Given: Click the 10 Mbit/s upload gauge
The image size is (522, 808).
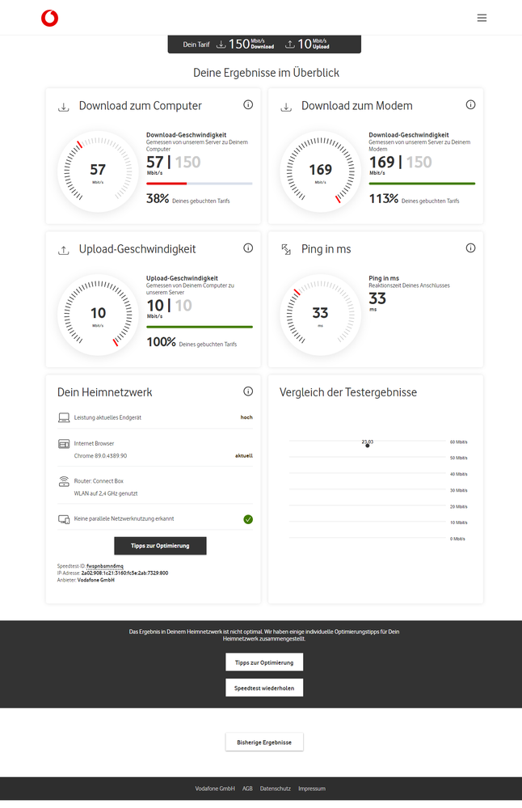Looking at the screenshot, I should tap(98, 315).
